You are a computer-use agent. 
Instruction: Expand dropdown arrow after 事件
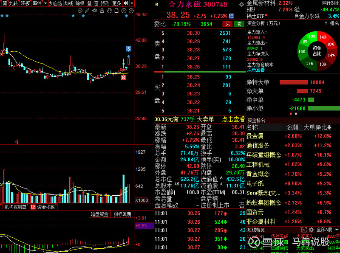(45, 3)
